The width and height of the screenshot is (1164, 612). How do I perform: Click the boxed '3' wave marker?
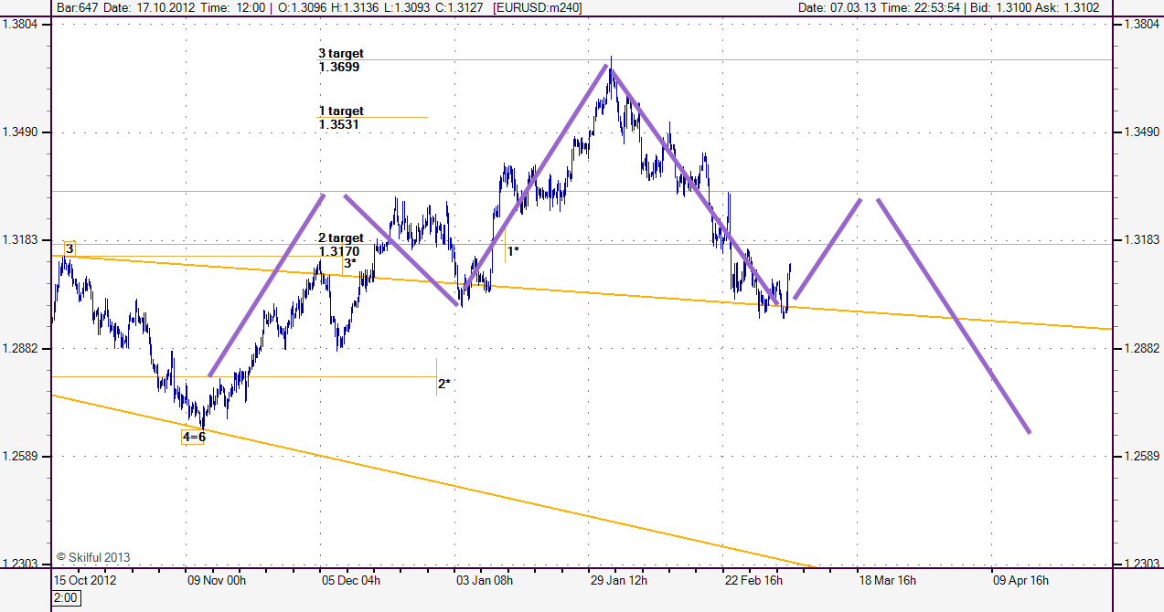point(69,248)
